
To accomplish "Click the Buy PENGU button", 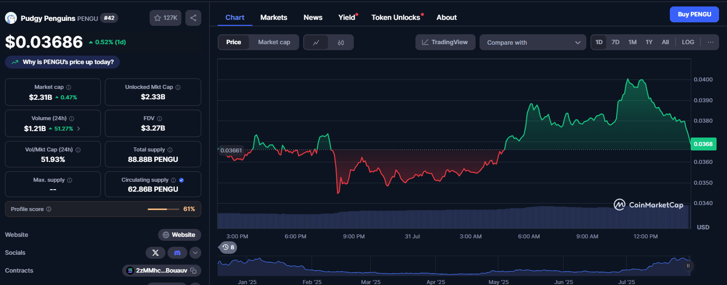I will coord(694,14).
